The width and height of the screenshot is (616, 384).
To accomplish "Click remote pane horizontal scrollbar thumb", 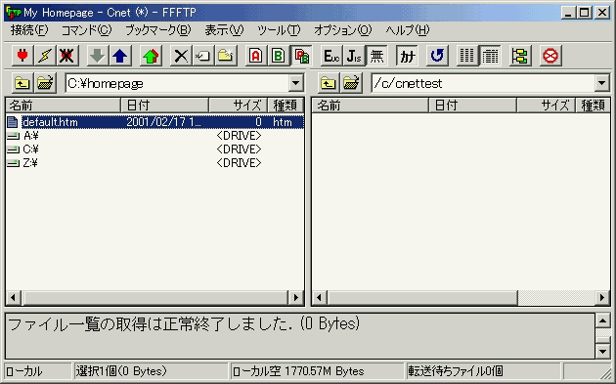I will click(x=422, y=297).
